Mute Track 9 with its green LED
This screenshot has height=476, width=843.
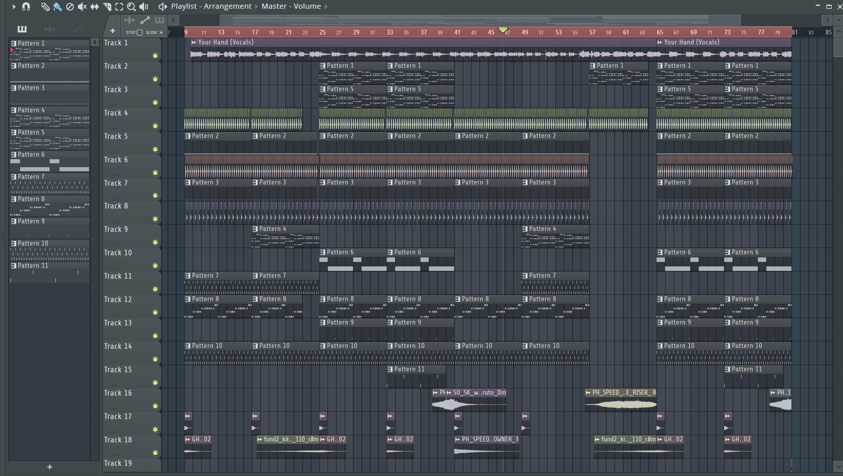point(155,242)
